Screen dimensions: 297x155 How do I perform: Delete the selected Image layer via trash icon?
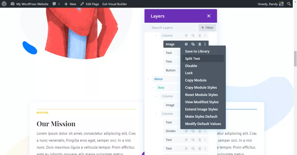pyautogui.click(x=200, y=44)
